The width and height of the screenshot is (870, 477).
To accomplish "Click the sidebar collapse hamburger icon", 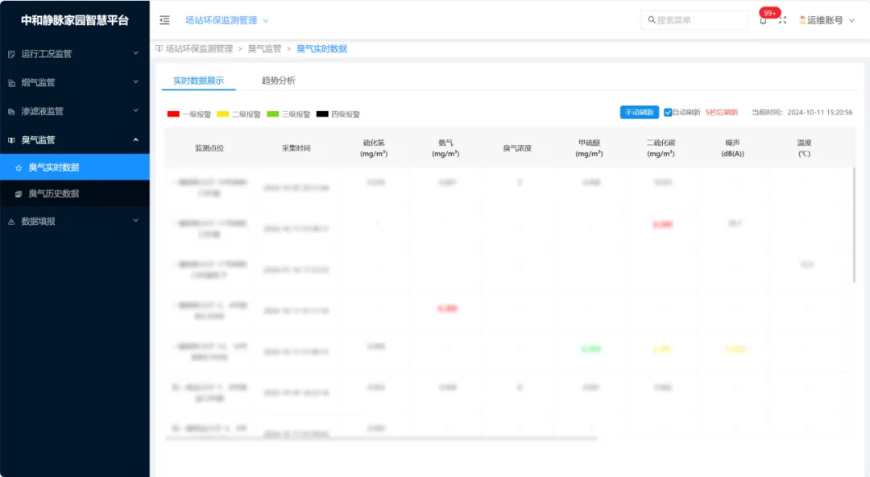I will pos(164,20).
